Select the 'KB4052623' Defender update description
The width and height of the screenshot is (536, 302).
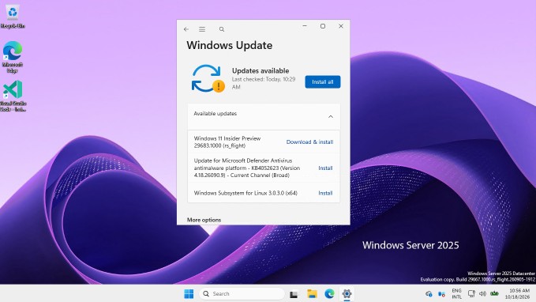click(x=247, y=168)
